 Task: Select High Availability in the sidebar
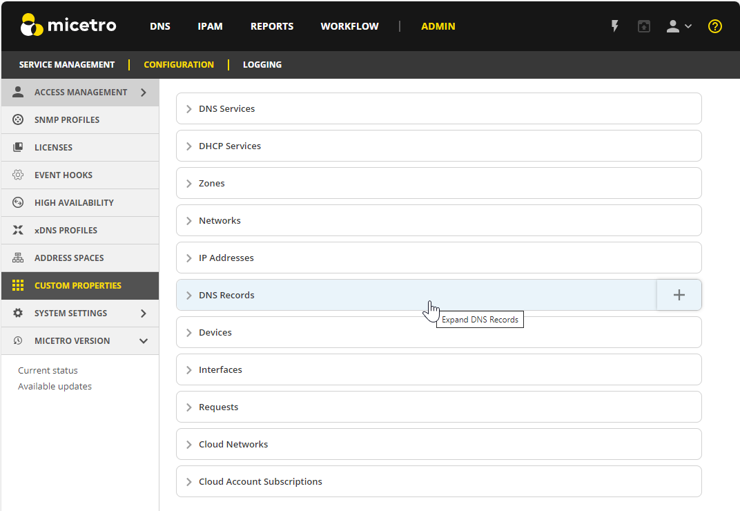[74, 202]
